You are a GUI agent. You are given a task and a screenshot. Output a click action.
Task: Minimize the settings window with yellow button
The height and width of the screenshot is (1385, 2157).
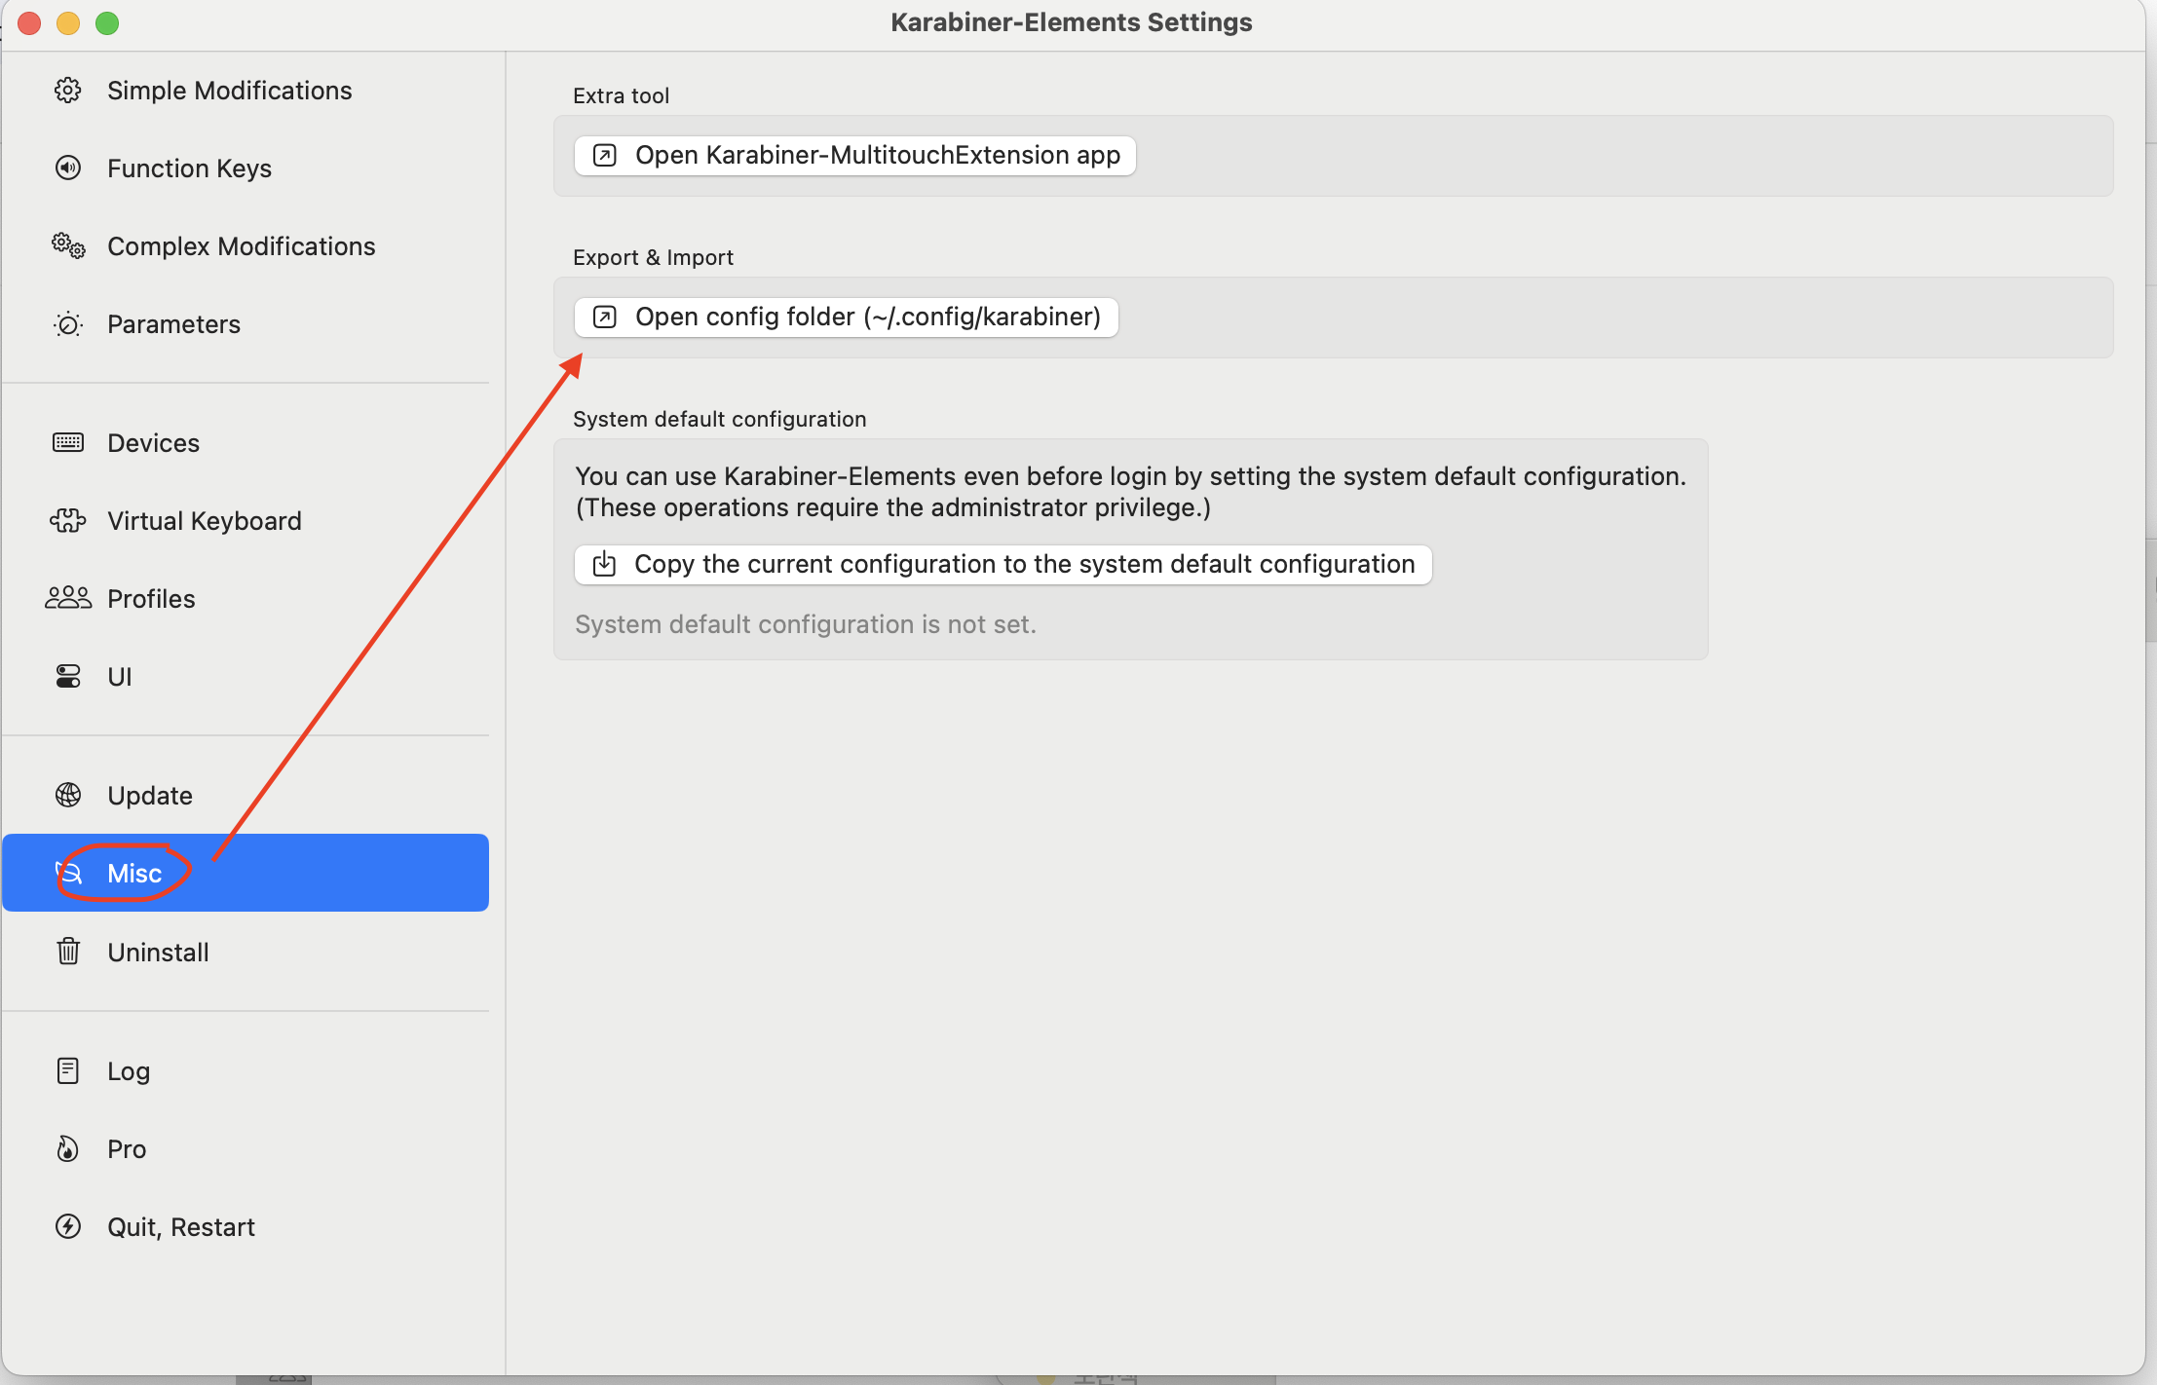[x=68, y=23]
